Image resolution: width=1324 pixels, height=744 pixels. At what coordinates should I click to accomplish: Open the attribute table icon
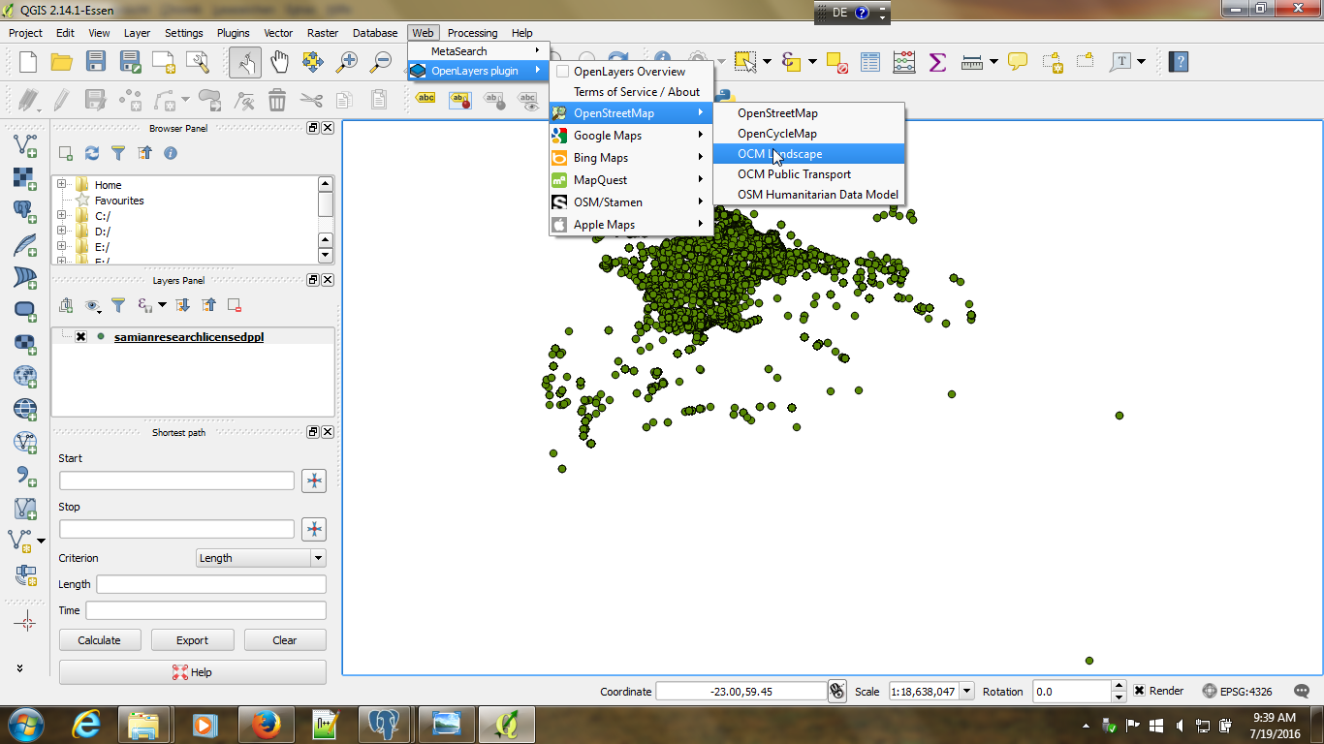pos(870,62)
